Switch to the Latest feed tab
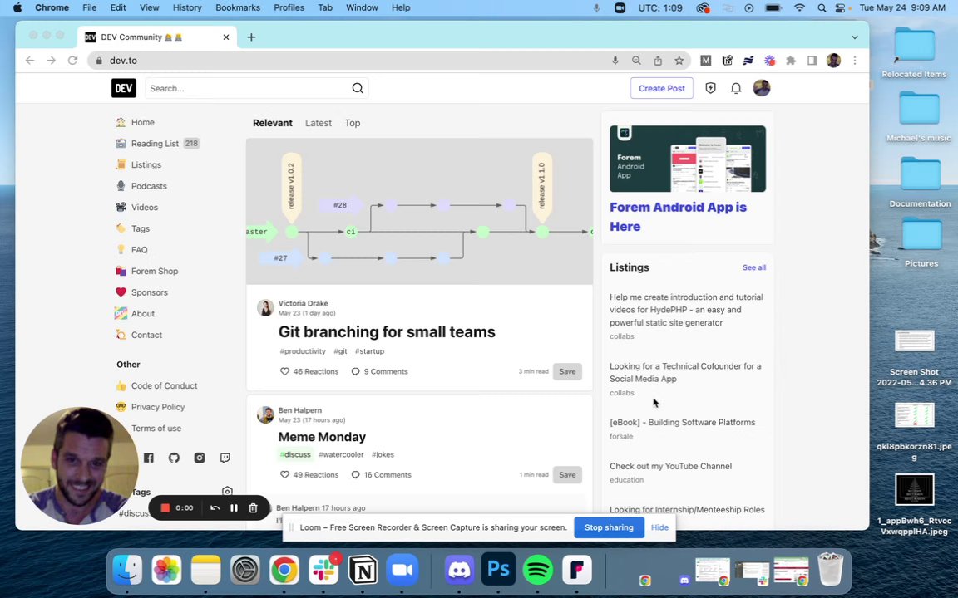The width and height of the screenshot is (958, 598). 319,123
